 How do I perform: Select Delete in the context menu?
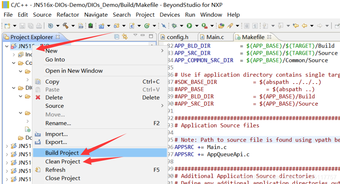click(x=100, y=97)
